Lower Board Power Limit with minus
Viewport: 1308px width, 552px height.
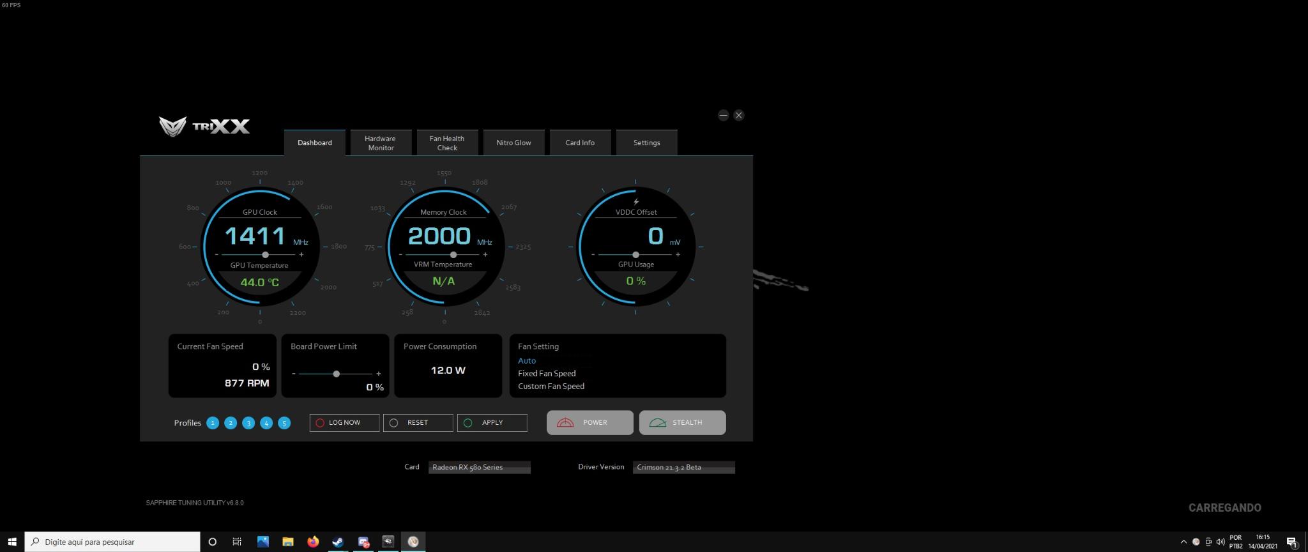pyautogui.click(x=294, y=374)
